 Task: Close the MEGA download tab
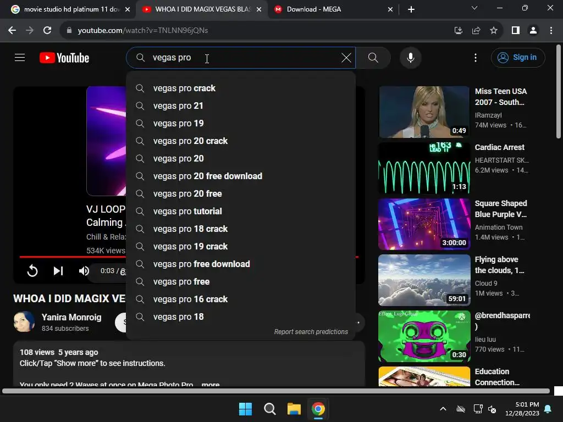pos(390,9)
